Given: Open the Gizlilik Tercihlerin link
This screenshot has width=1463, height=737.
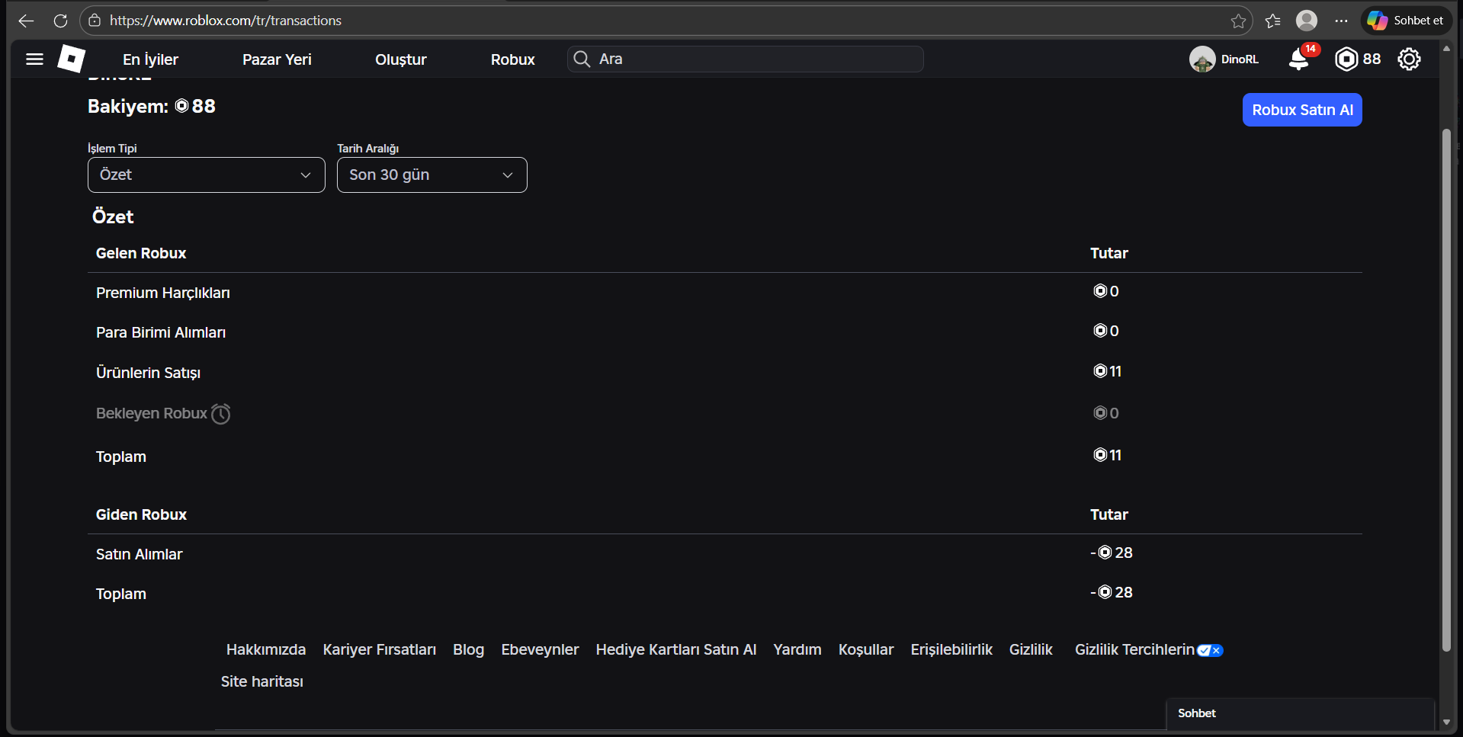Looking at the screenshot, I should 1134,649.
